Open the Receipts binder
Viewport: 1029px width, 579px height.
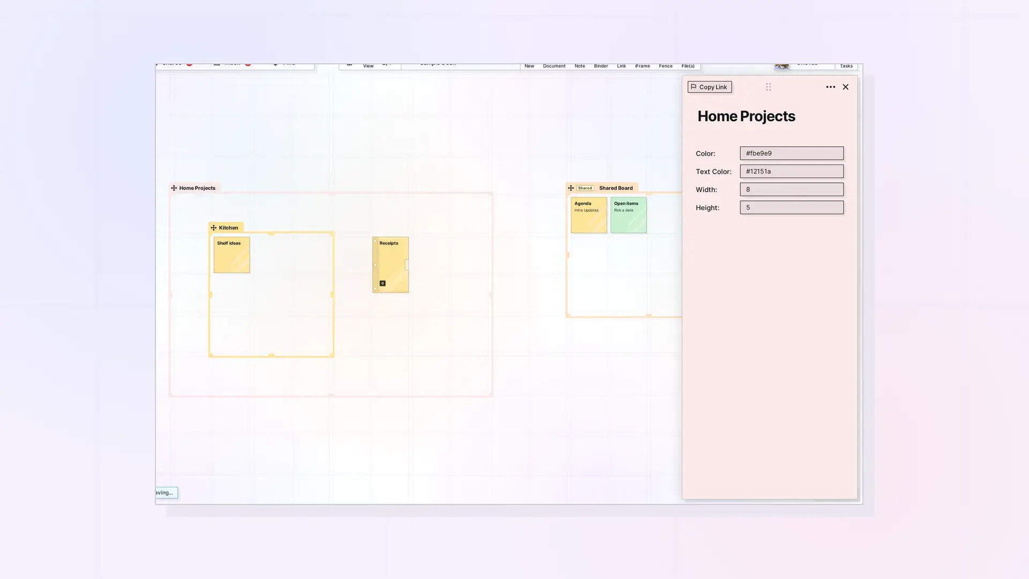[391, 265]
